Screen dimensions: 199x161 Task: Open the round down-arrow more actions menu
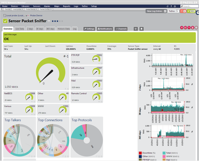(196, 28)
